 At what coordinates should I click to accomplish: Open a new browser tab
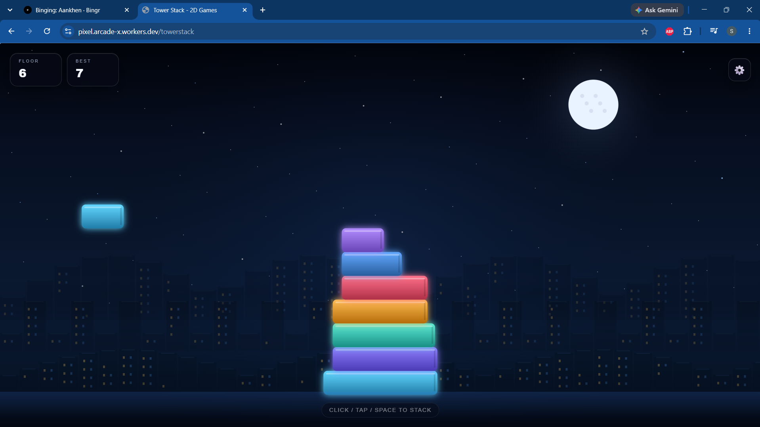[263, 10]
